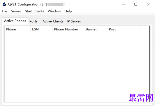Viewport: 158px width, 106px height.
Task: Click the QPST app icon in title bar
Action: pos(4,4)
